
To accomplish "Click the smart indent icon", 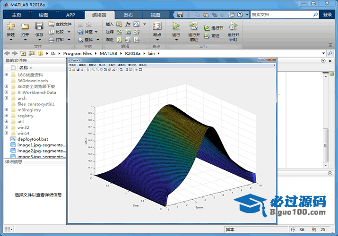I will (x=119, y=40).
